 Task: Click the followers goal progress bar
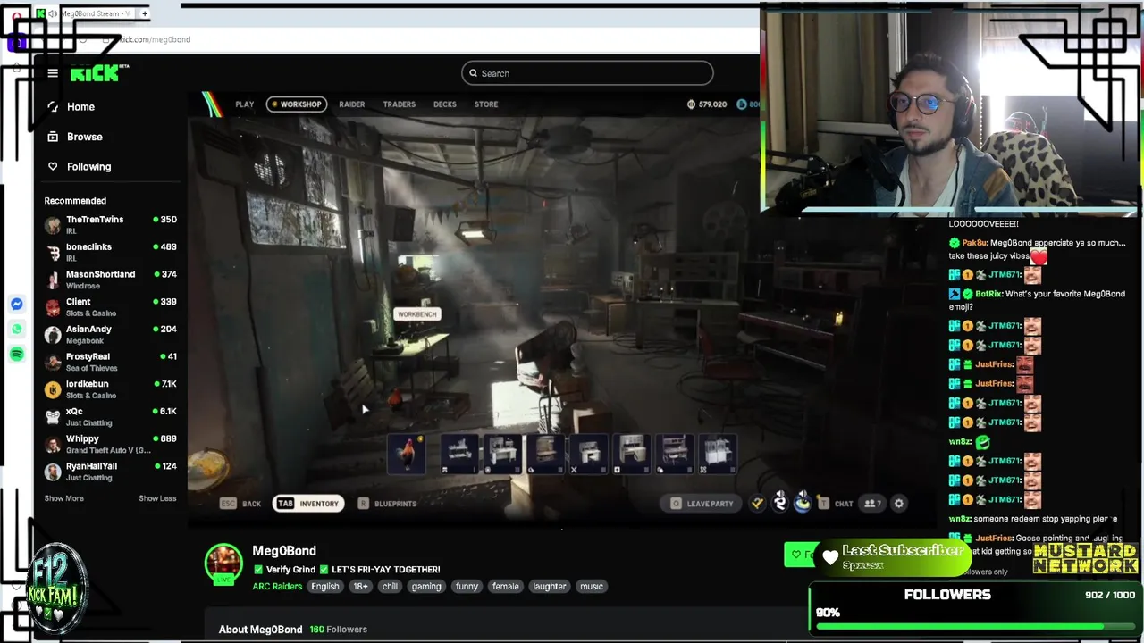pos(975,627)
